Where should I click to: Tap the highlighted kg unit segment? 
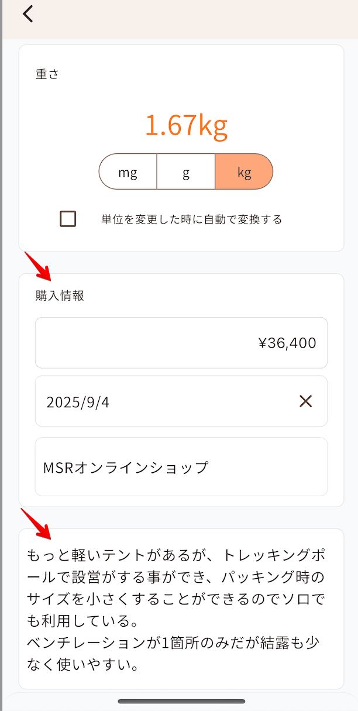[x=245, y=171]
